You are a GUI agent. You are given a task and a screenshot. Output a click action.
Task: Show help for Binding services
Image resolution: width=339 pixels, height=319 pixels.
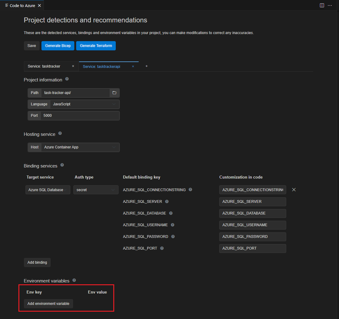62,165
